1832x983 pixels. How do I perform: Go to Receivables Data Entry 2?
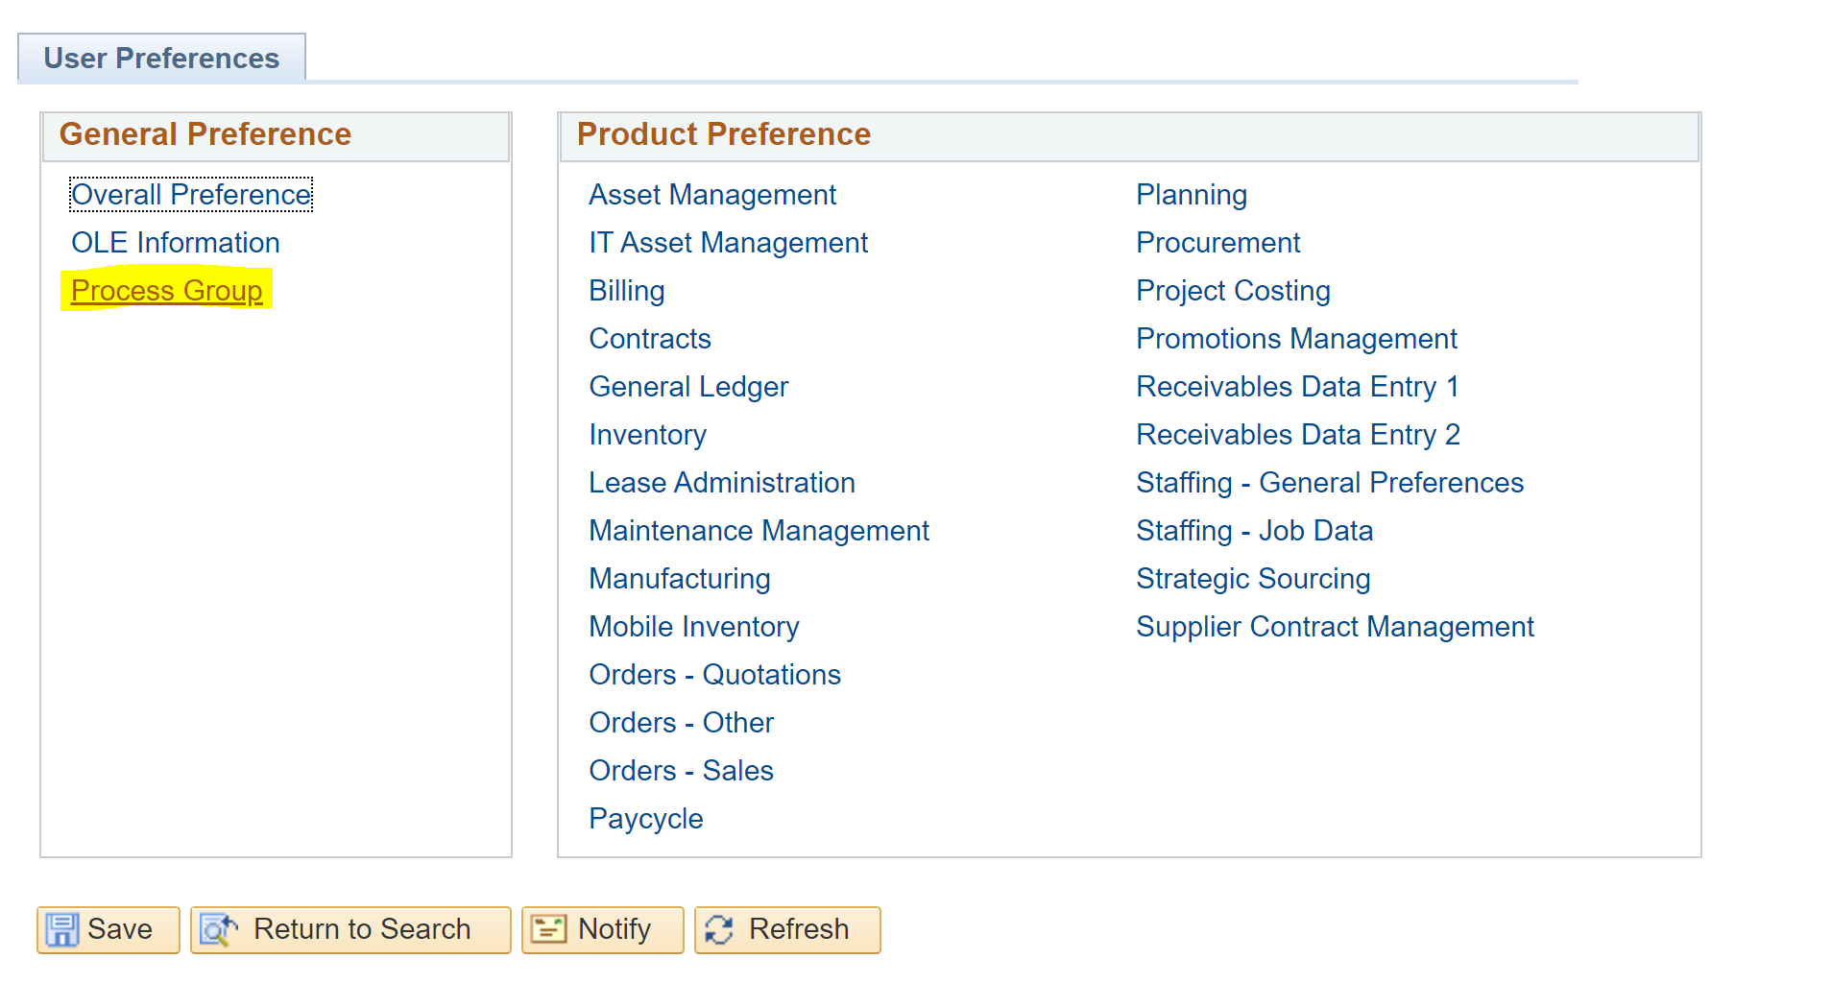click(x=1298, y=435)
